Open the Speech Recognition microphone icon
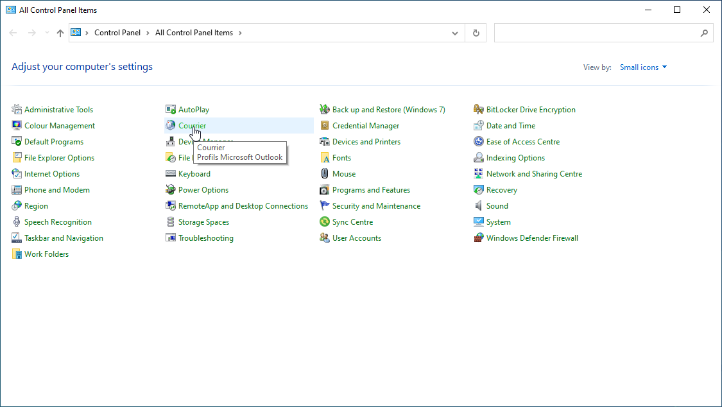The height and width of the screenshot is (407, 722). click(17, 222)
